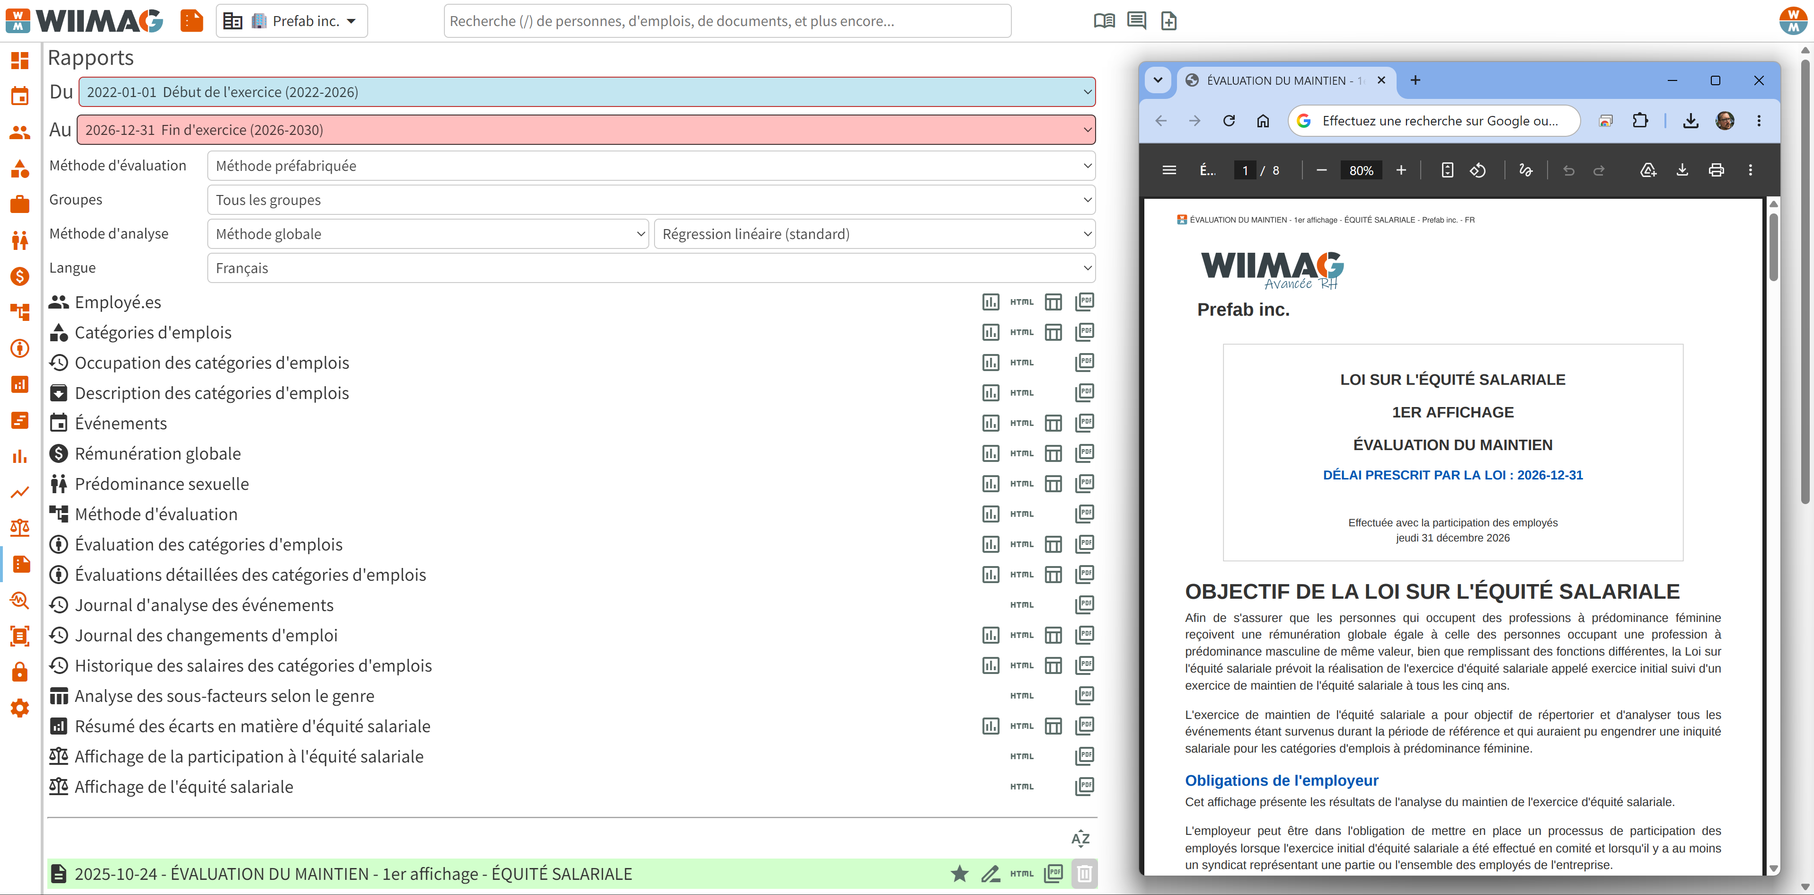1814x895 pixels.
Task: Focus the Recherche search field
Action: 727,21
